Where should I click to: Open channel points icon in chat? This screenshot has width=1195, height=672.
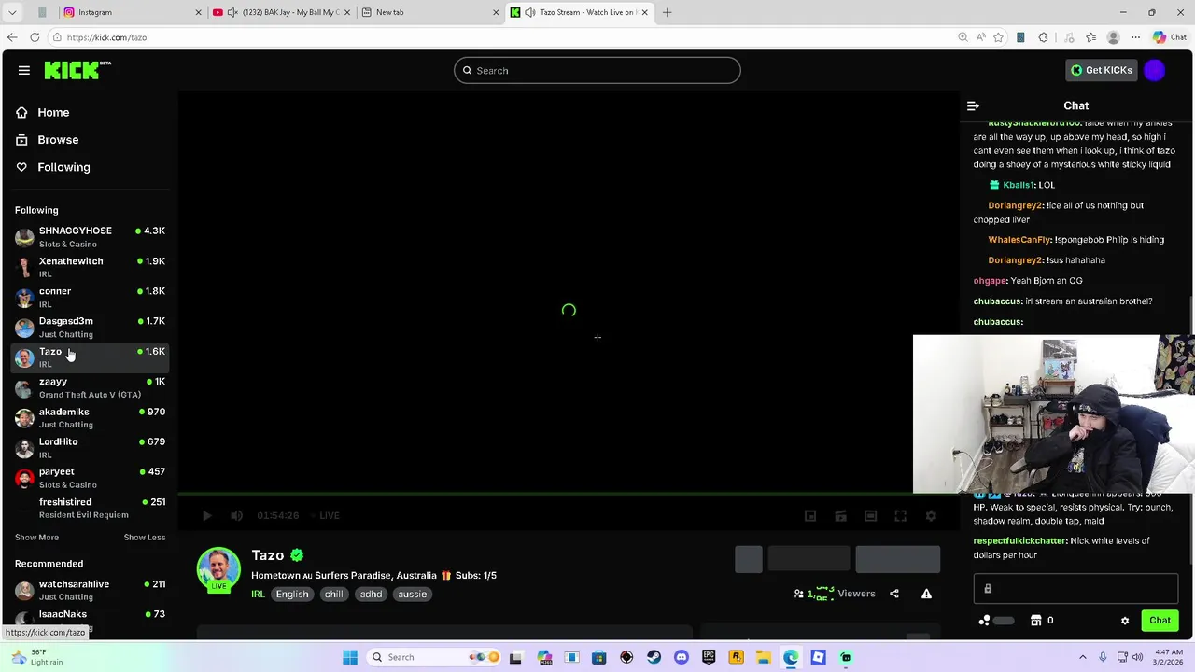(x=985, y=621)
